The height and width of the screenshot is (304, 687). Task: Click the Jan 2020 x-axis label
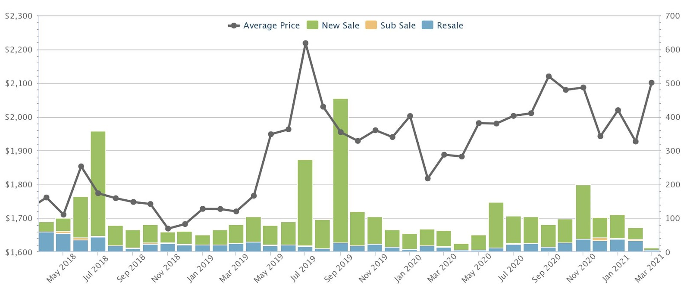(x=408, y=268)
